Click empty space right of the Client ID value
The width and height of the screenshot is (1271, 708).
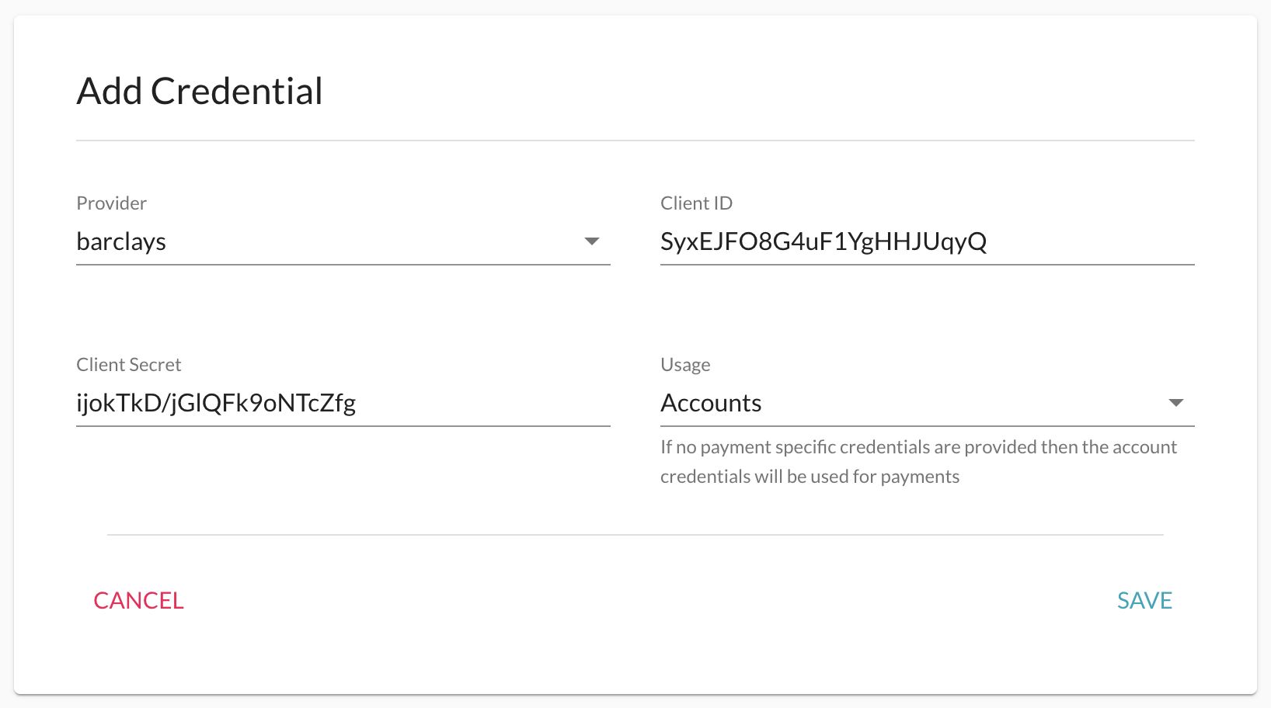point(1091,241)
